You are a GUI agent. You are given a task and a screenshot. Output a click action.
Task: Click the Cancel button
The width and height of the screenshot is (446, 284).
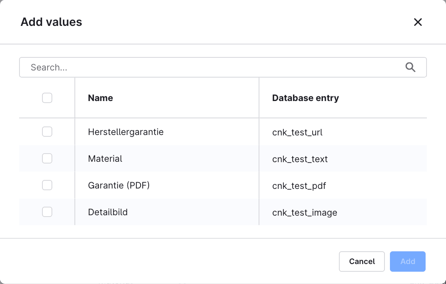pos(362,261)
